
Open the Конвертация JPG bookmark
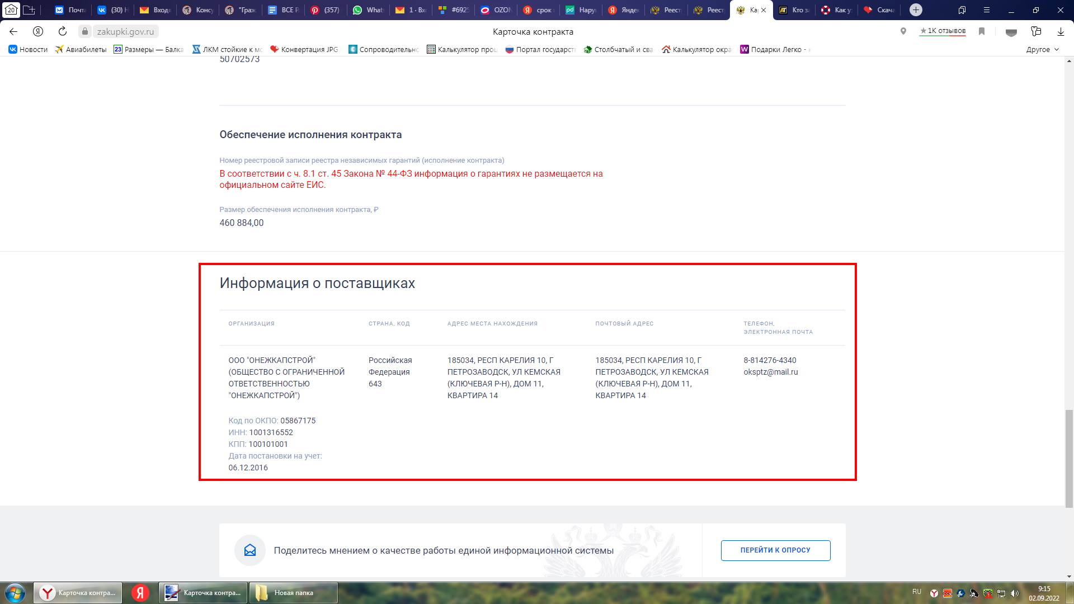[304, 49]
